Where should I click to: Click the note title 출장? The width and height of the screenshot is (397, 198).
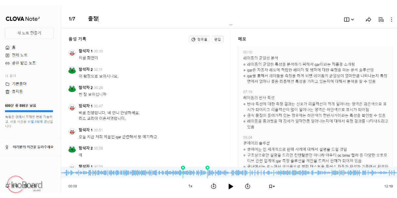point(93,19)
